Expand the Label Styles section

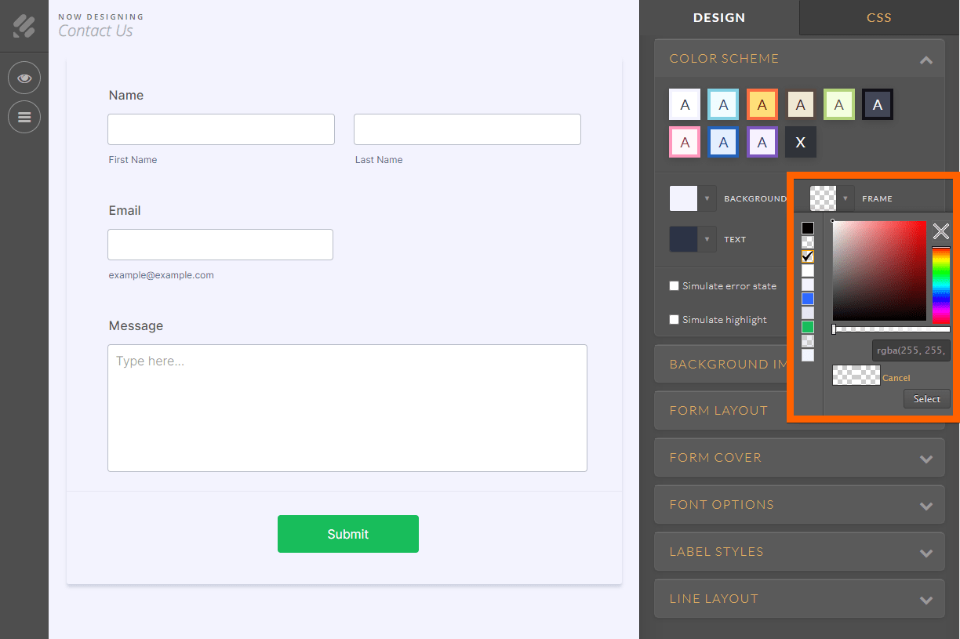[799, 551]
